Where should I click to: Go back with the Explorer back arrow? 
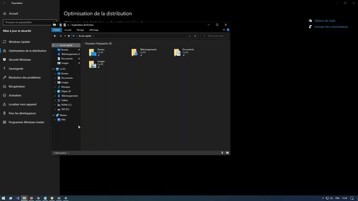tap(55, 36)
